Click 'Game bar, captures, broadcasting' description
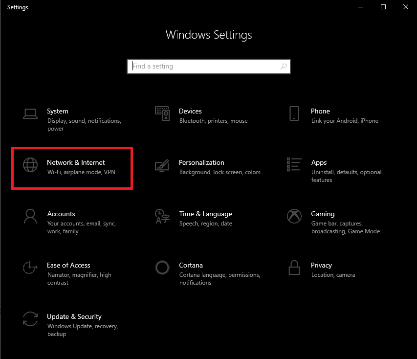This screenshot has height=359, width=417. click(x=346, y=227)
